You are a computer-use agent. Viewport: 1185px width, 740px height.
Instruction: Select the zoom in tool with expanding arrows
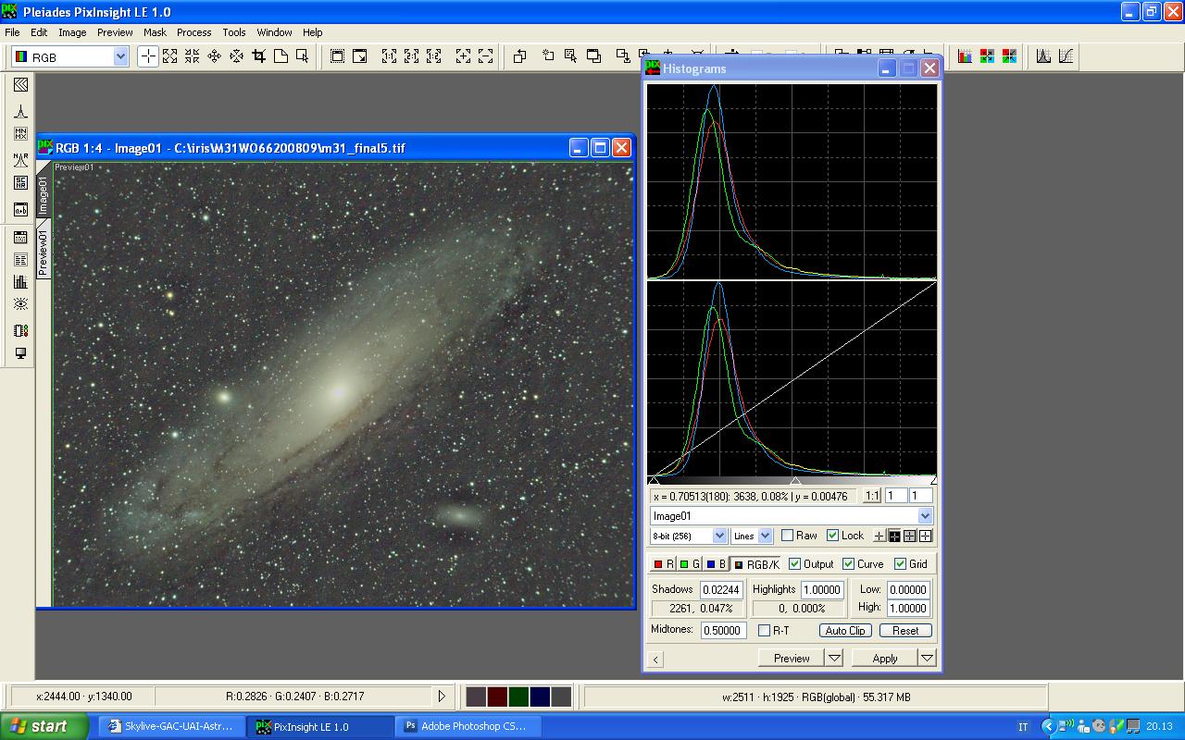[170, 56]
